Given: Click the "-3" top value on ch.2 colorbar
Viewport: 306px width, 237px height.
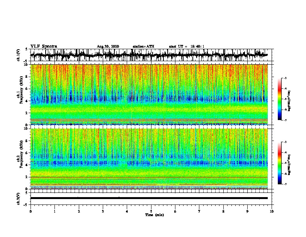Looking at the screenshot, I should (x=285, y=142).
